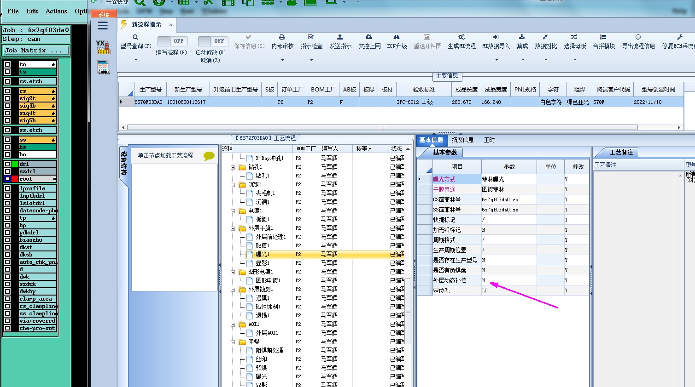Click the 修复ECN wrench icon

[x=679, y=37]
